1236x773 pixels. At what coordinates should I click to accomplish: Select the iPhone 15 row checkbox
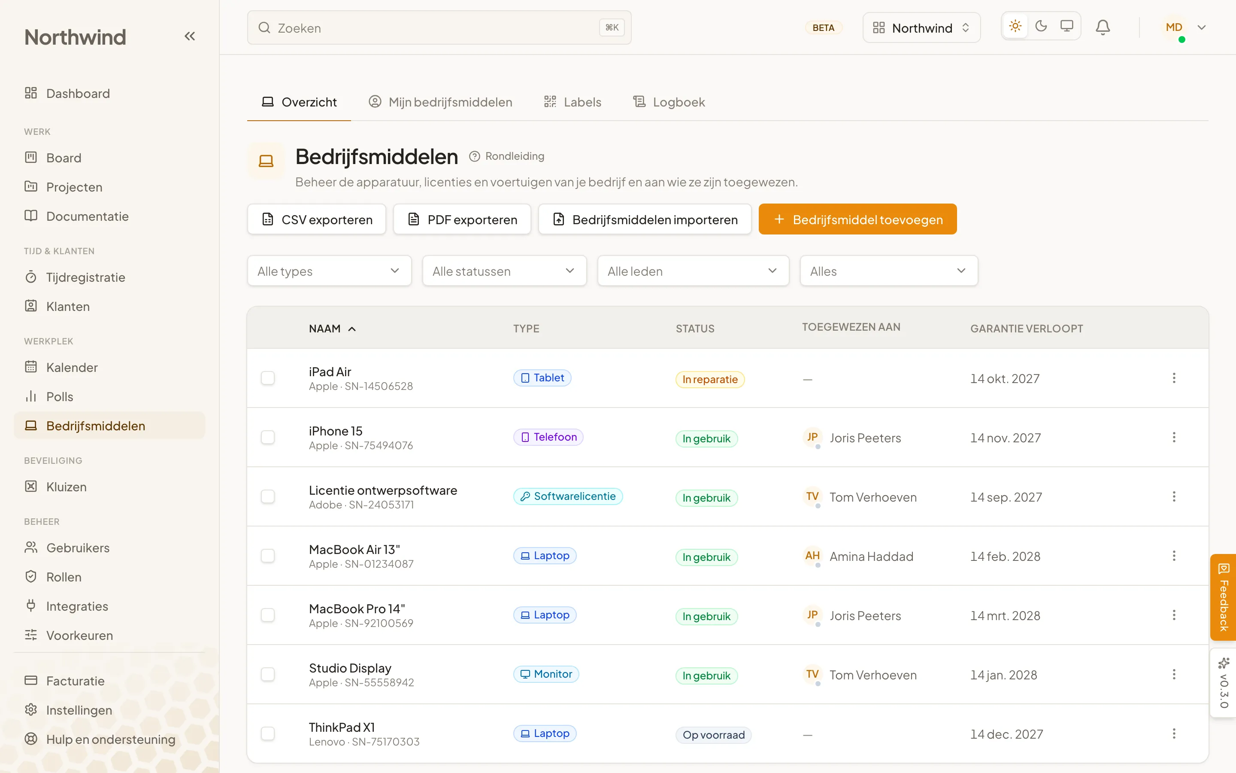coord(268,437)
